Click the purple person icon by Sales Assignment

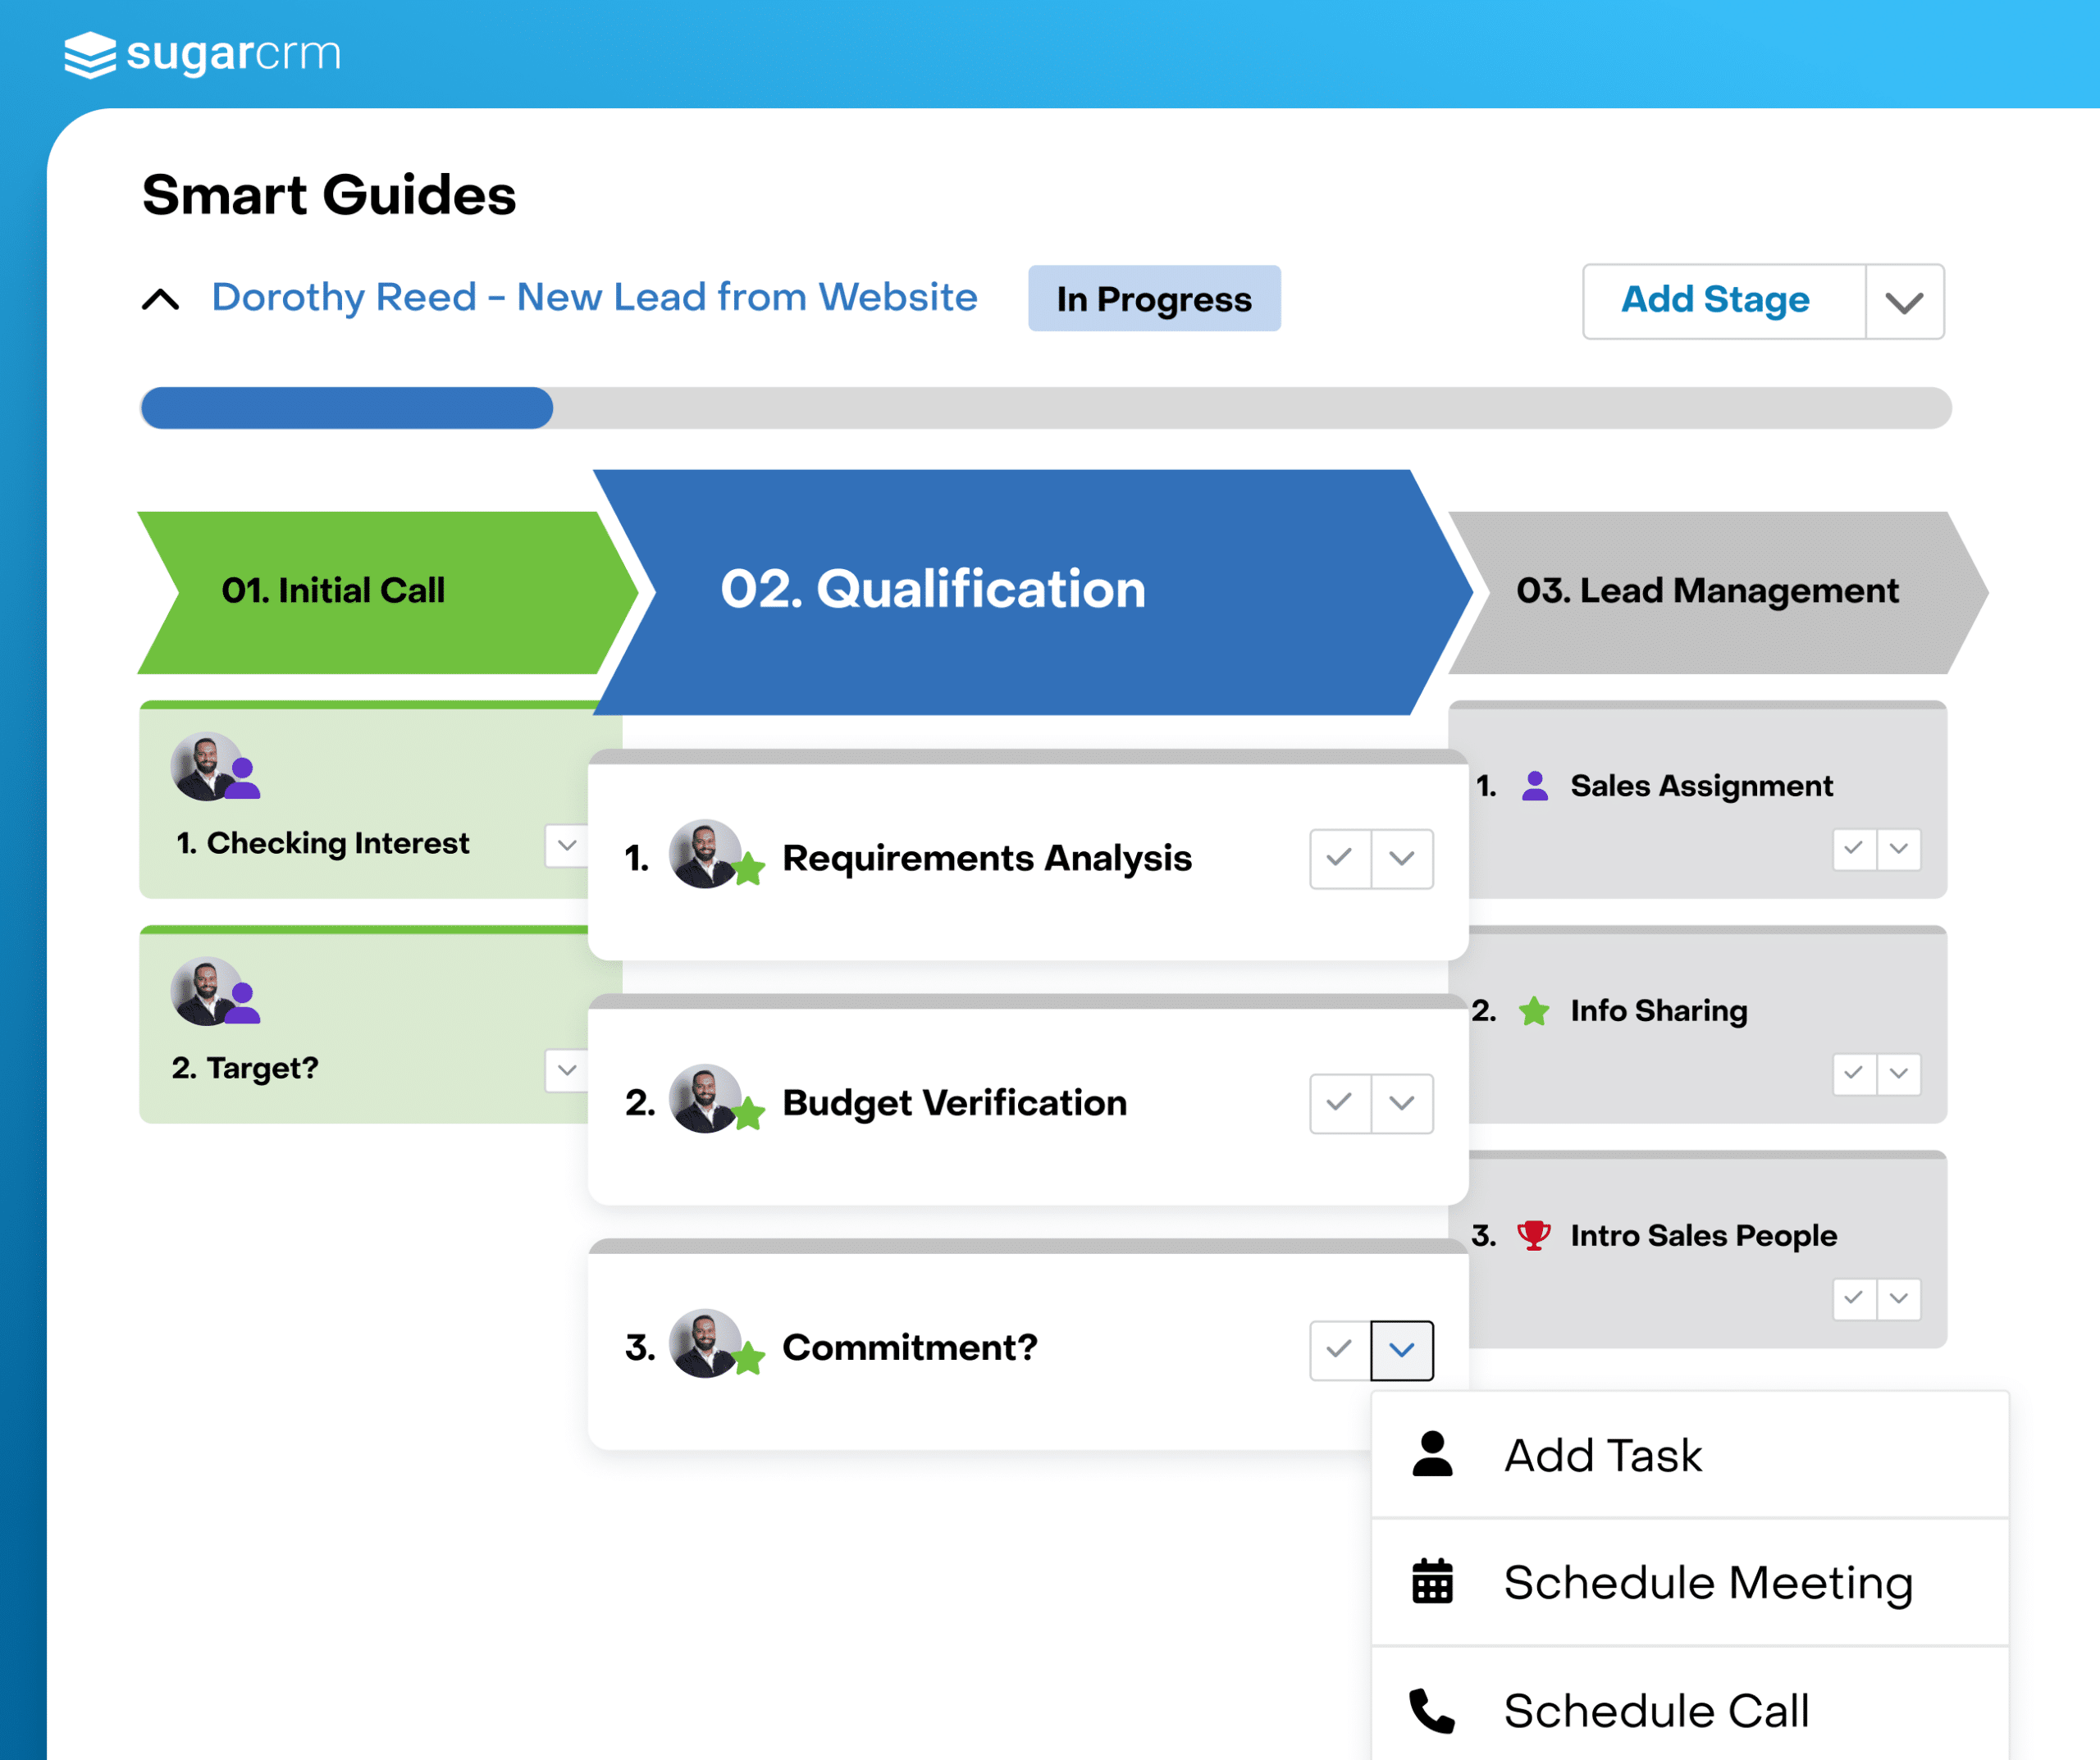(x=1534, y=786)
